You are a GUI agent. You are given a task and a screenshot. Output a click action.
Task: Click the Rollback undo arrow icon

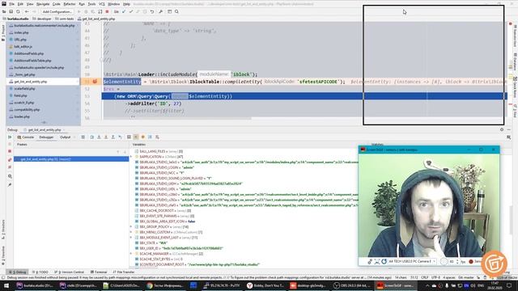pos(152,11)
